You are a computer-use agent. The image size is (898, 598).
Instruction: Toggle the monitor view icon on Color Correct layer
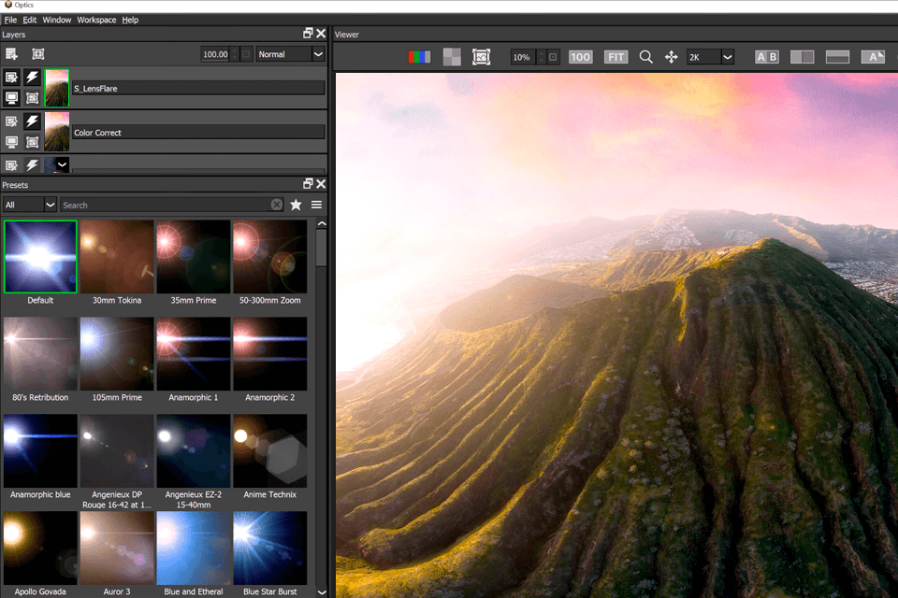pyautogui.click(x=11, y=142)
